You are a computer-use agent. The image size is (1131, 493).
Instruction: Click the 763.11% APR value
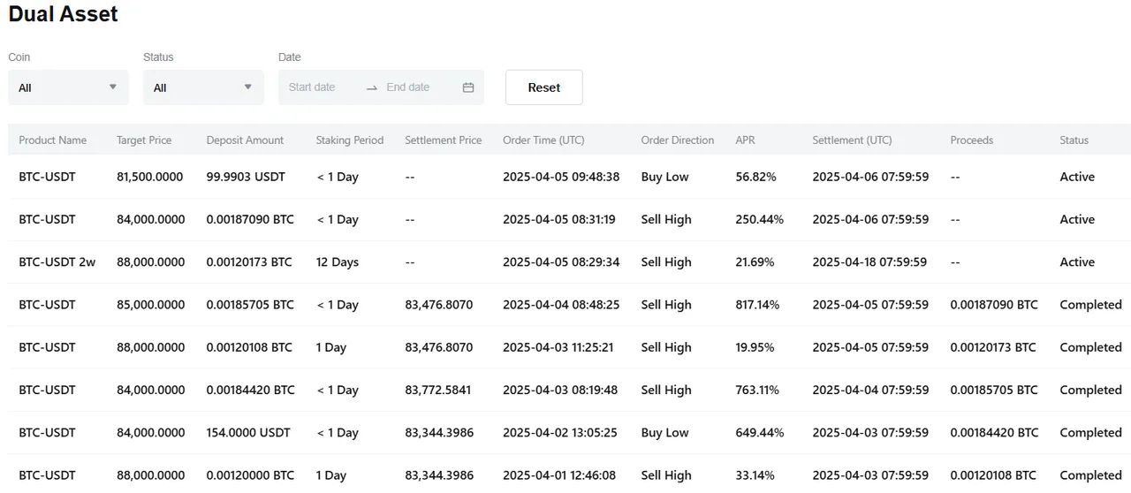click(x=757, y=390)
